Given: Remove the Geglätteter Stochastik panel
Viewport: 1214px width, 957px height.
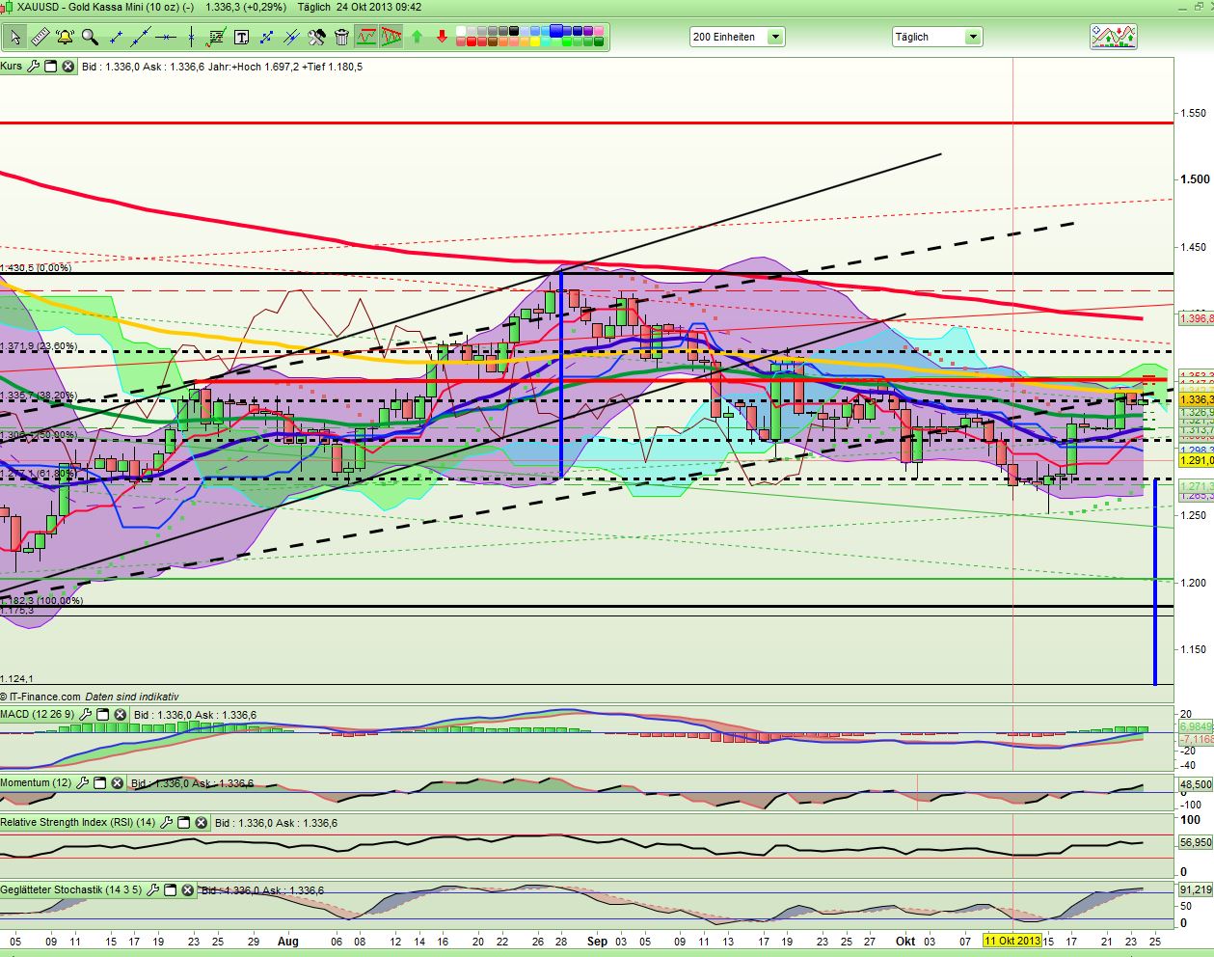Looking at the screenshot, I should tap(186, 890).
